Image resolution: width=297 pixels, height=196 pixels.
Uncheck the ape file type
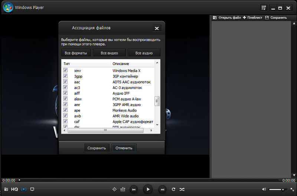[65, 110]
